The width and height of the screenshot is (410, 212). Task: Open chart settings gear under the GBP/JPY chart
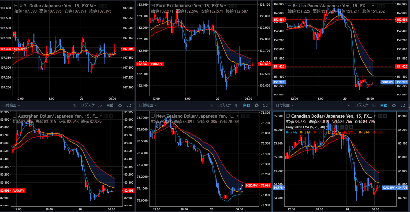click(x=394, y=105)
